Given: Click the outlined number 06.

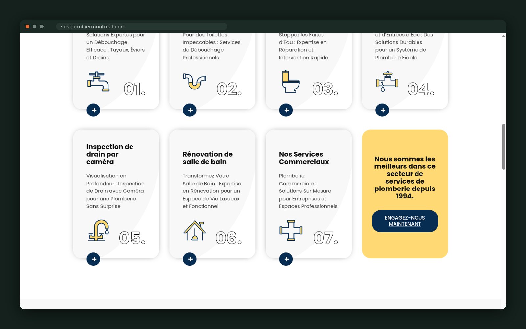Looking at the screenshot, I should point(229,238).
